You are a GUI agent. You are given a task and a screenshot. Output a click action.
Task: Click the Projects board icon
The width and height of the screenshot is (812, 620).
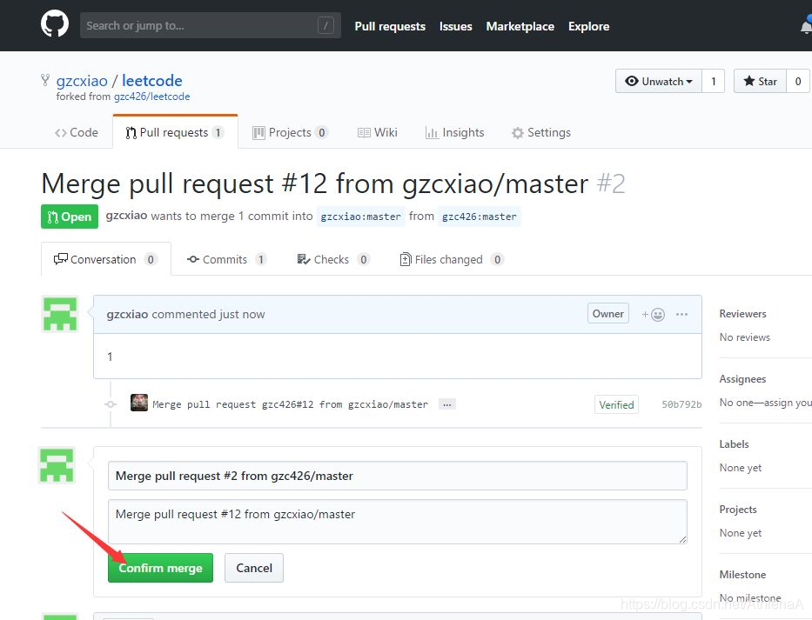[258, 133]
